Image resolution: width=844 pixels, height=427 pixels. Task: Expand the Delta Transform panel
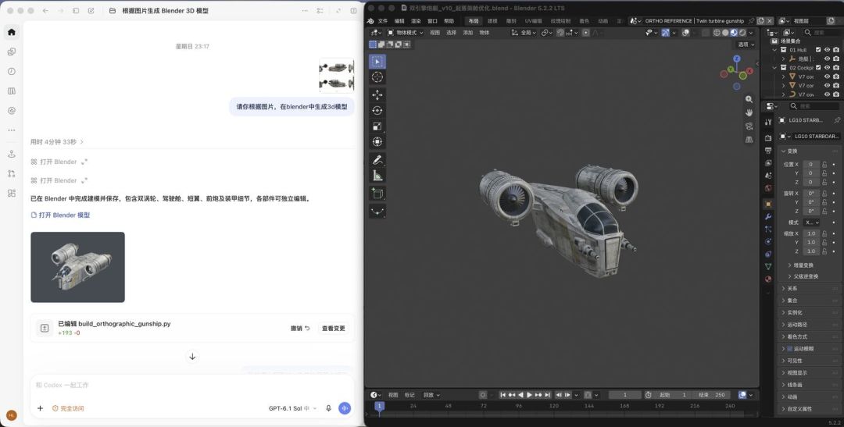tap(803, 265)
